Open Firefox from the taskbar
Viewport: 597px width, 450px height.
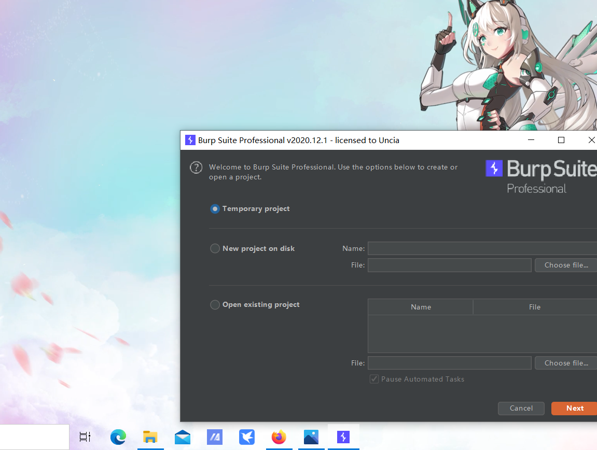[279, 437]
